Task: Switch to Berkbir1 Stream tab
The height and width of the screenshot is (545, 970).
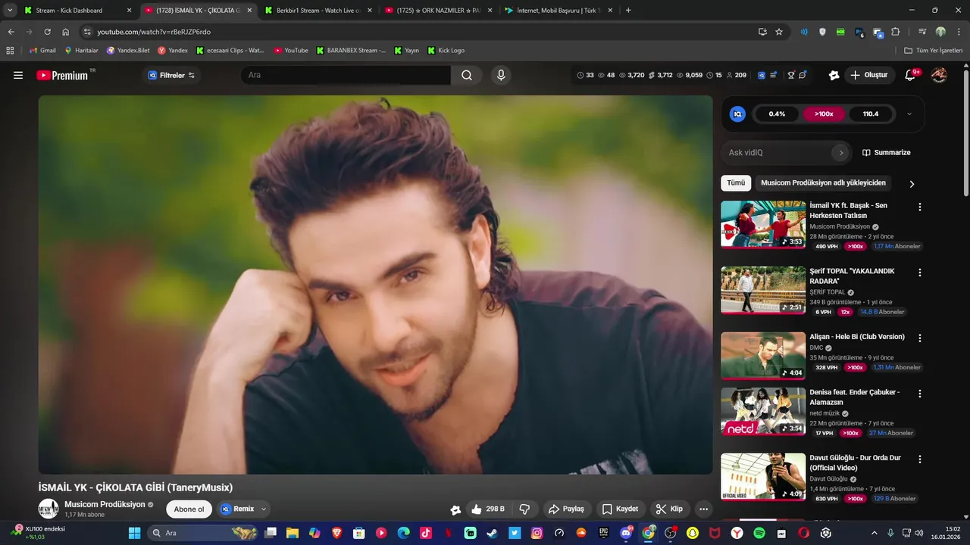Action: [x=318, y=11]
